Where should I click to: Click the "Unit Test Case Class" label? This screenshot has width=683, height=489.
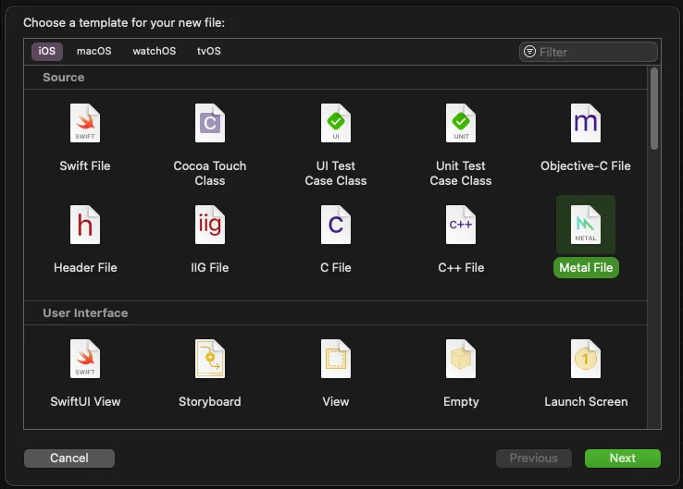461,173
